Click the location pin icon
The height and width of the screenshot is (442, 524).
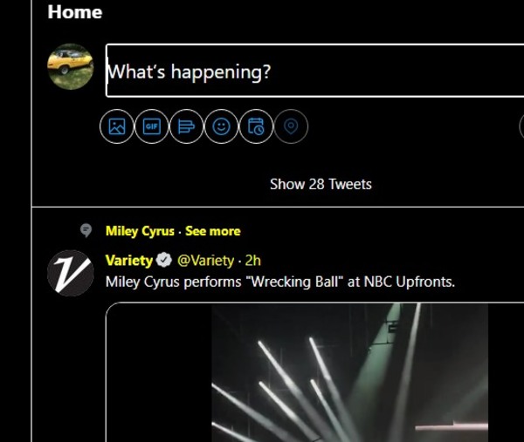click(x=291, y=127)
